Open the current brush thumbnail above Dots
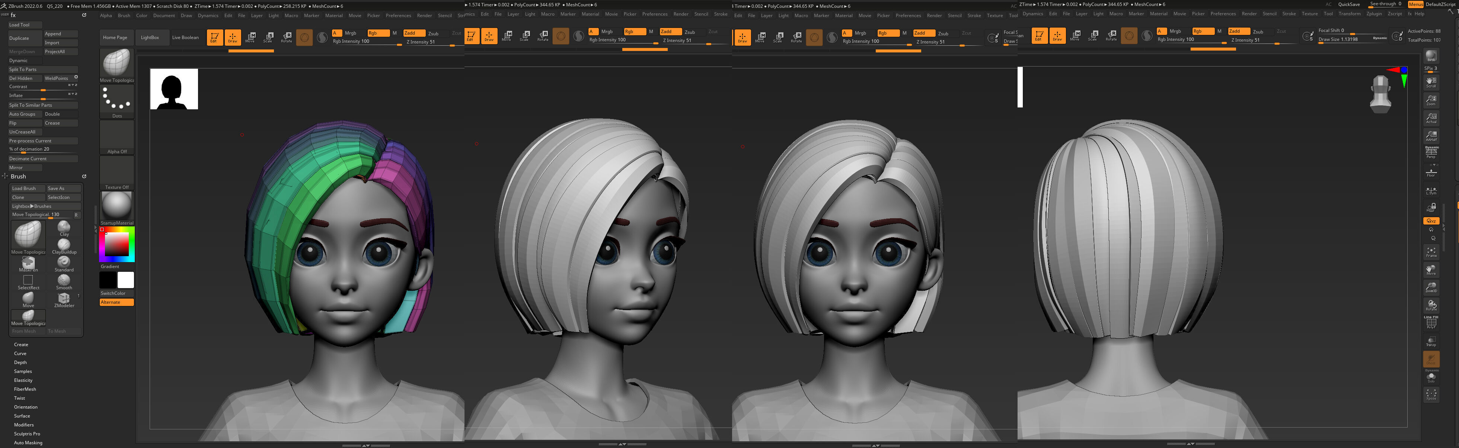Image resolution: width=1459 pixels, height=448 pixels. [116, 65]
